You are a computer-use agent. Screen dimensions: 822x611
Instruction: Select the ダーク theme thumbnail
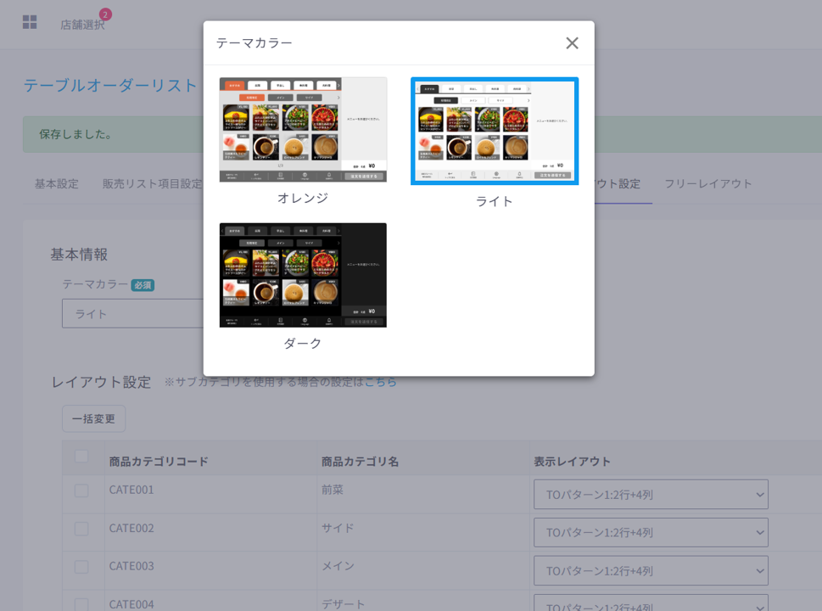[x=303, y=275]
